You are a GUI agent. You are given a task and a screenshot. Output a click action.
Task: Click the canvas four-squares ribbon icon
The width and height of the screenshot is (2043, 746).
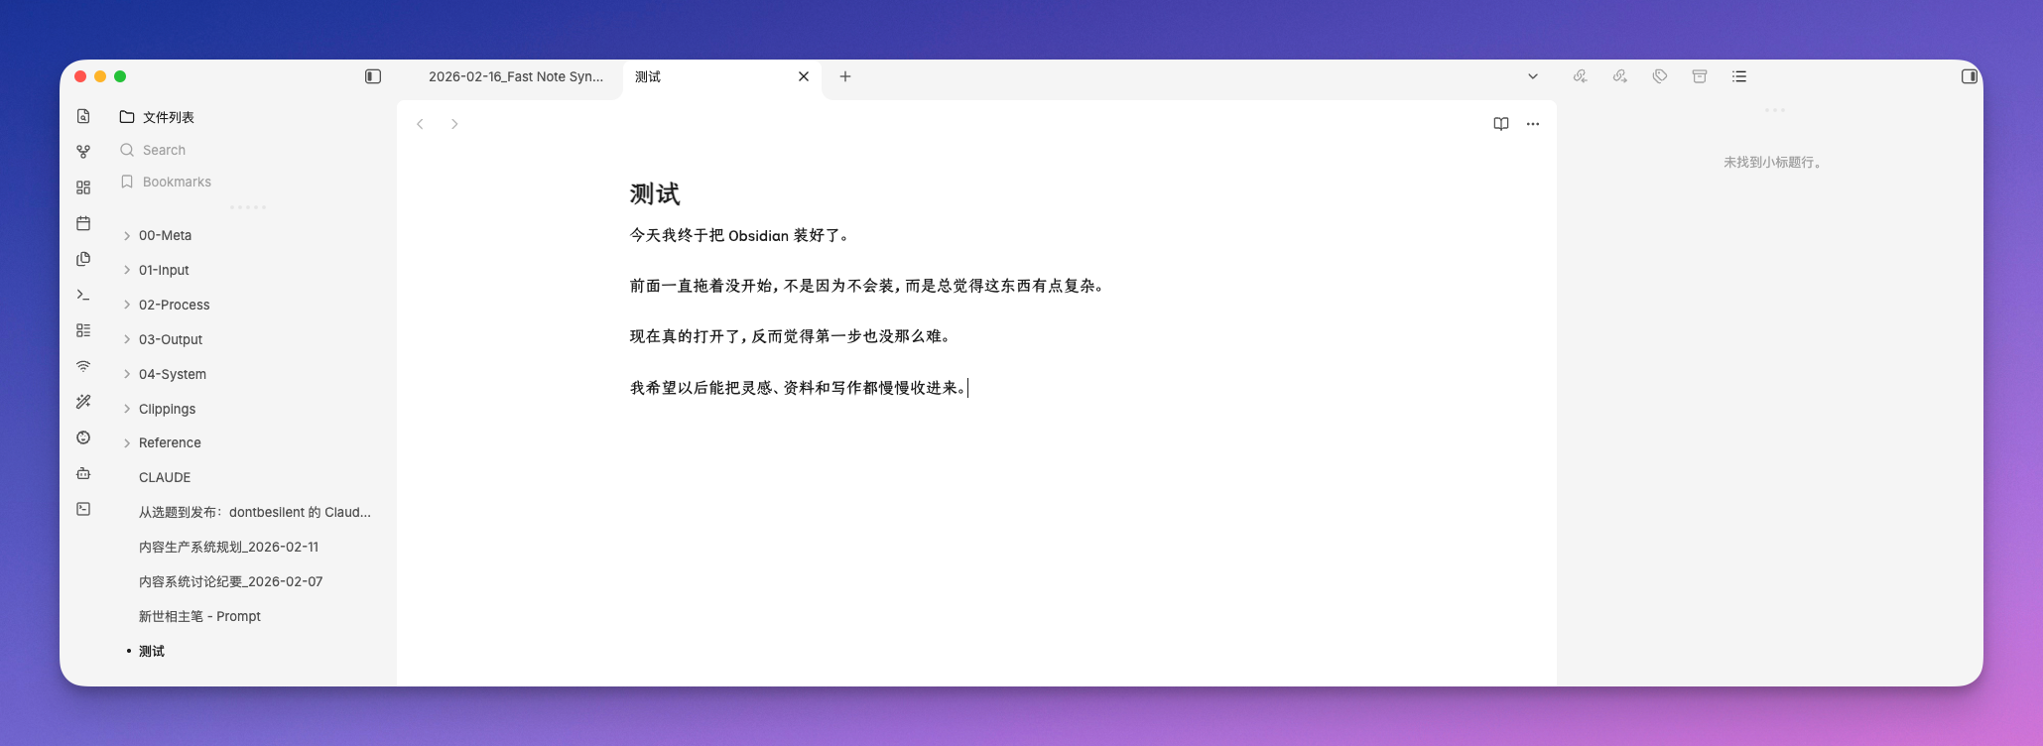(83, 187)
